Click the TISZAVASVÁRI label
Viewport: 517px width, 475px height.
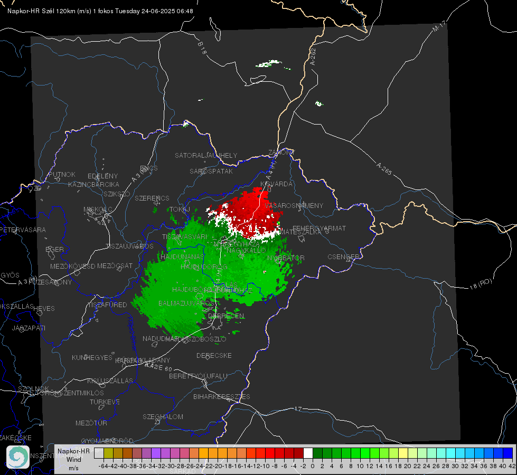pyautogui.click(x=185, y=236)
